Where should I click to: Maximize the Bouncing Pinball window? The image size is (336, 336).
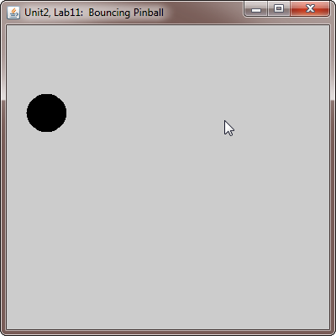pyautogui.click(x=279, y=9)
